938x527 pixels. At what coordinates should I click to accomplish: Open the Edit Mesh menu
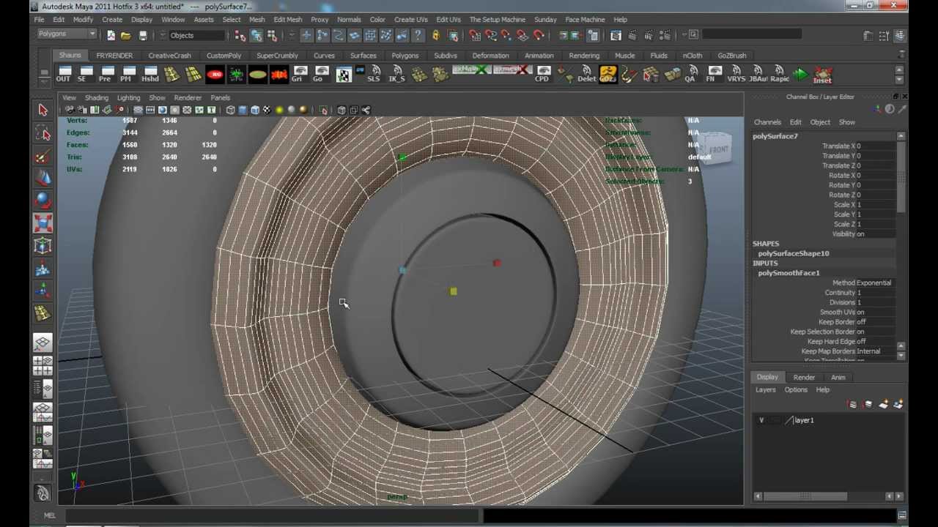[x=288, y=20]
